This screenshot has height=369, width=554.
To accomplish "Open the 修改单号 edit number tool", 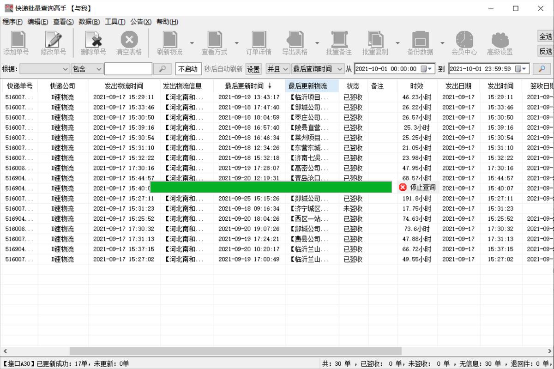I will pyautogui.click(x=53, y=43).
